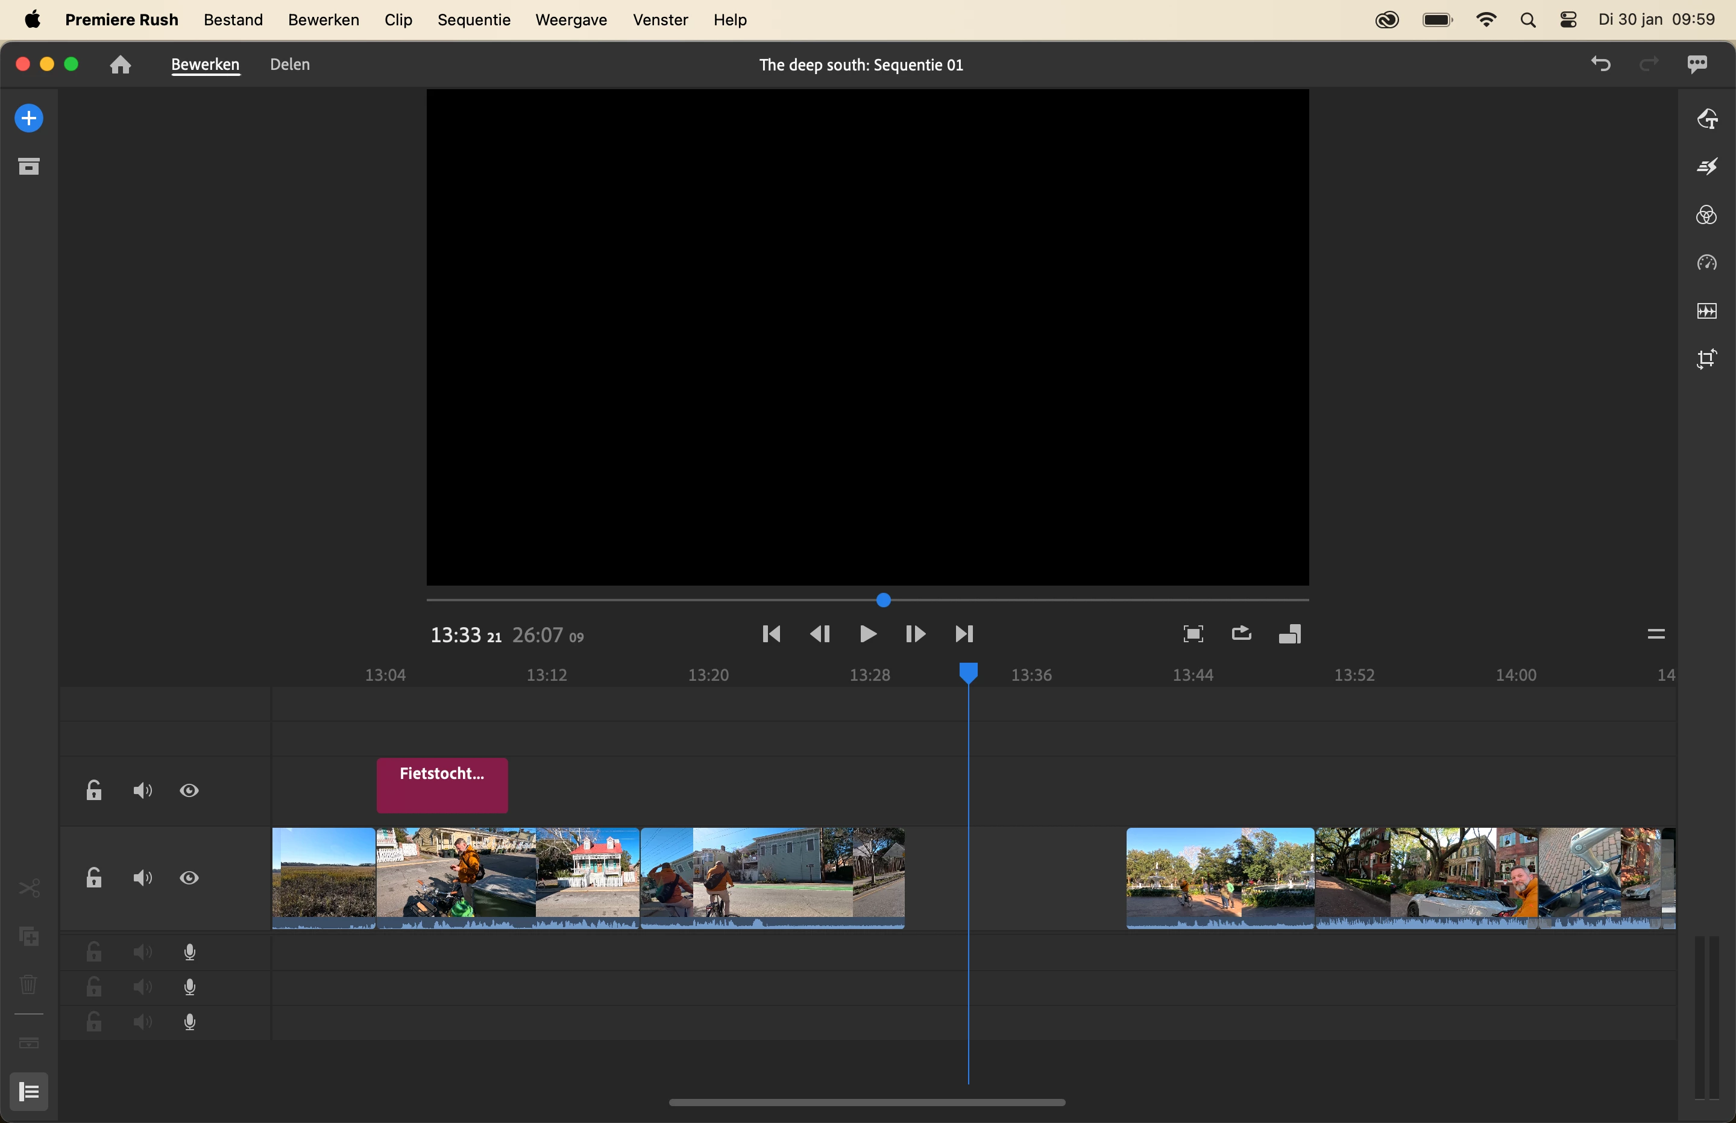
Task: Open the project assets panel icon
Action: [29, 167]
